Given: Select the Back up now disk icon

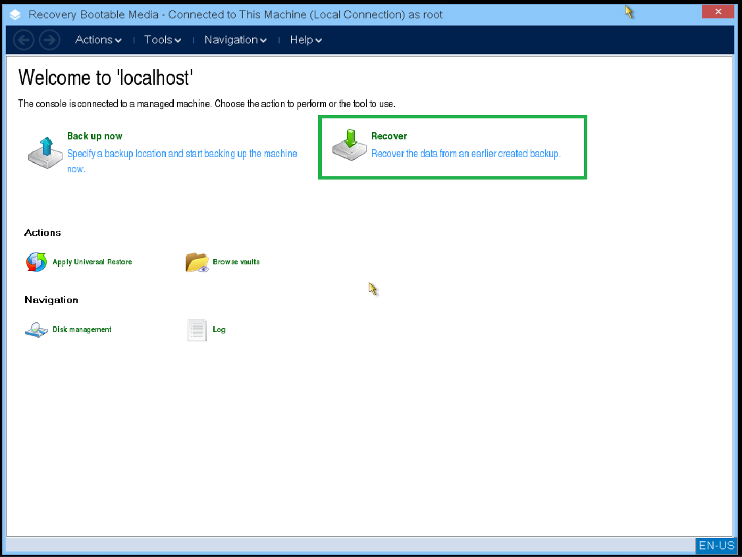Looking at the screenshot, I should (x=45, y=152).
